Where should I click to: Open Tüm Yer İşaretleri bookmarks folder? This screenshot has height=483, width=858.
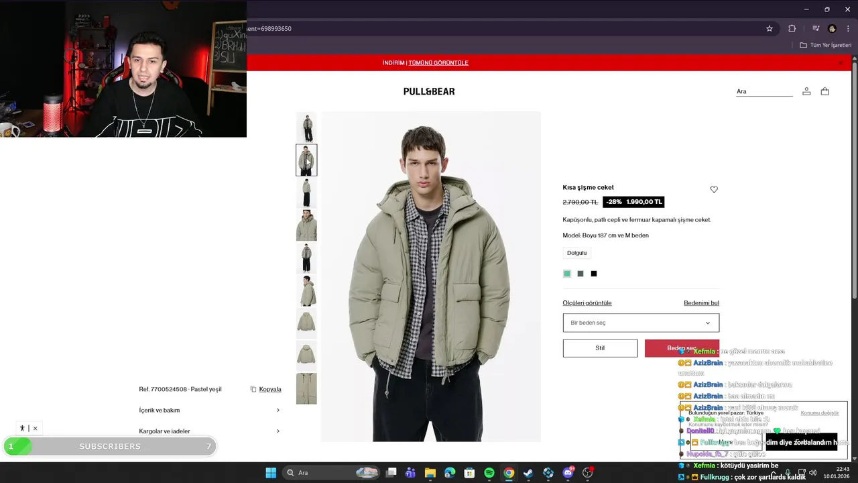click(825, 45)
